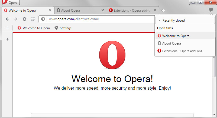Image resolution: width=217 pixels, height=118 pixels.
Task: Click the Open tabs header label
Action: tap(165, 28)
